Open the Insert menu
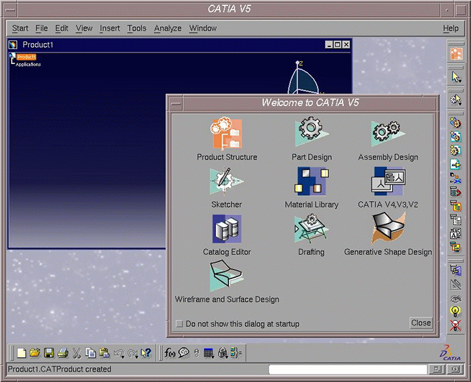 110,28
